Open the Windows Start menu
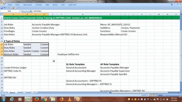 [x=3, y=99]
